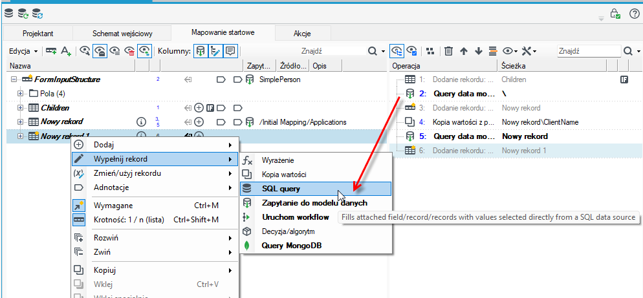This screenshot has width=643, height=298.
Task: Open the wrench tools dropdown
Action: (x=529, y=51)
